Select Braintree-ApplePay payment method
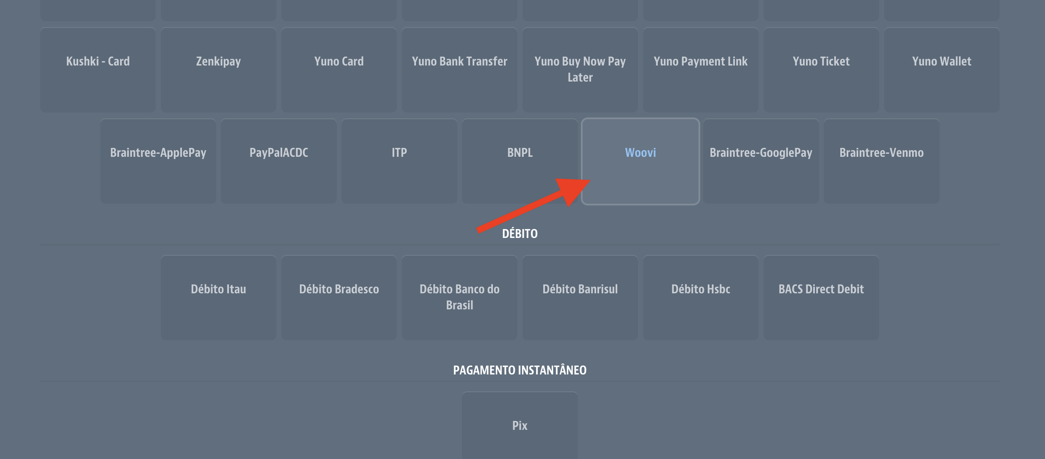Image resolution: width=1045 pixels, height=459 pixels. point(158,161)
